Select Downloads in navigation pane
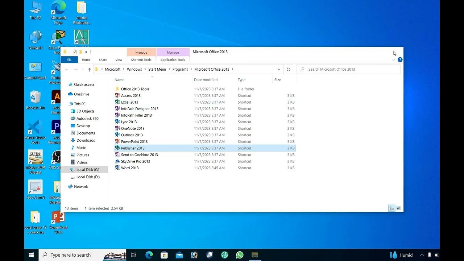This screenshot has width=464, height=261. (86, 140)
